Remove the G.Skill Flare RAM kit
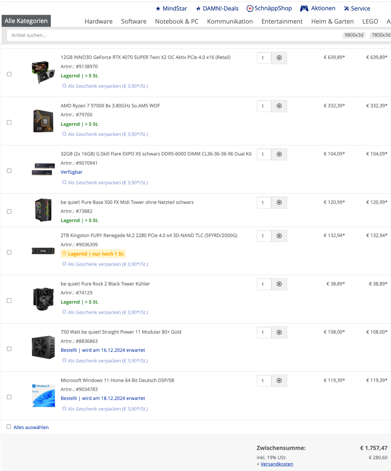Image resolution: width=391 pixels, height=471 pixels. pyautogui.click(x=279, y=154)
